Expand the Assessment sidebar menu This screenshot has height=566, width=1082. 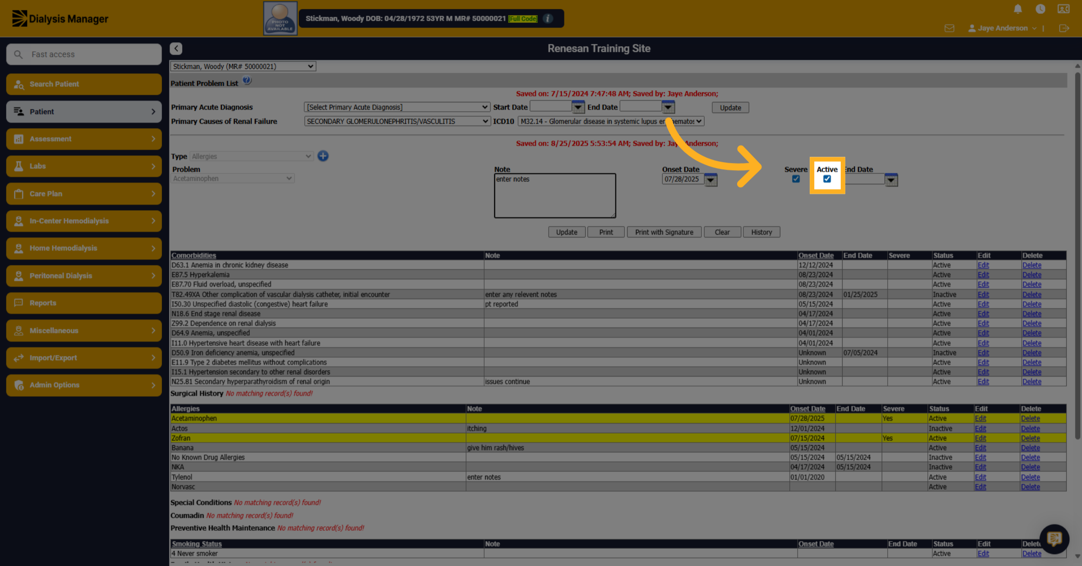coord(84,139)
